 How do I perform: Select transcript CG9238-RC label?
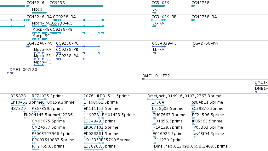click(x=61, y=23)
